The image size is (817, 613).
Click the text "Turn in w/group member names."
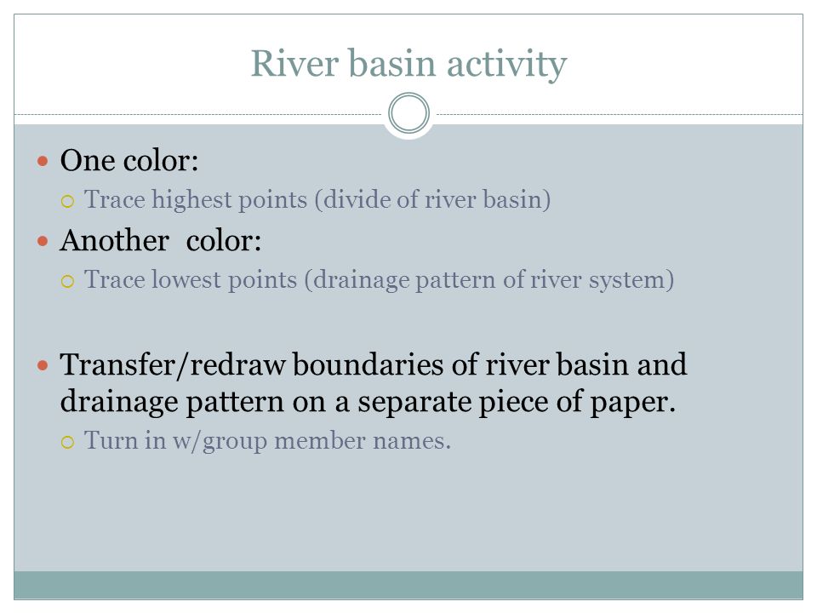click(267, 441)
